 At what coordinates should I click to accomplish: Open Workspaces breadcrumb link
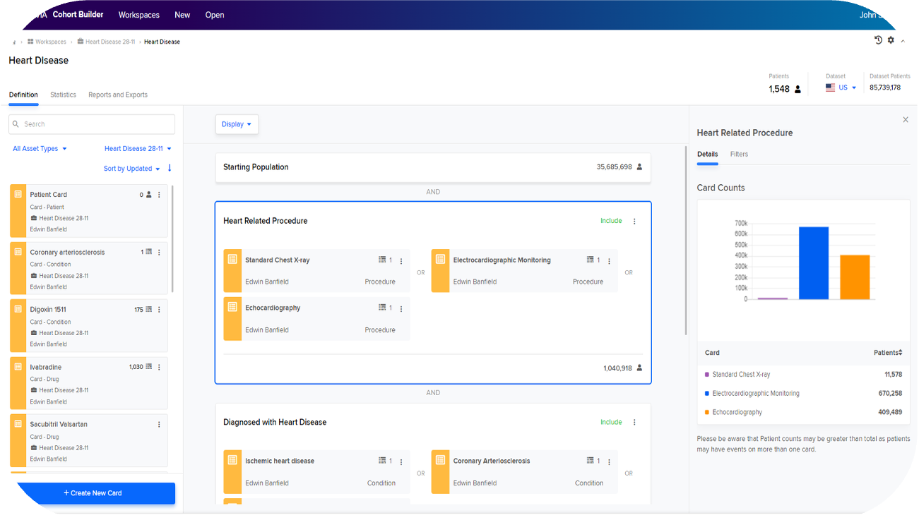tap(47, 42)
